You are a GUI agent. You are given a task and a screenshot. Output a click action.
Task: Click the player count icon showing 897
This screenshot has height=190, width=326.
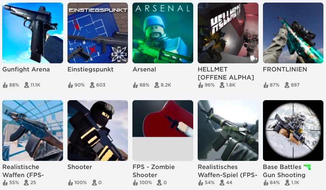coord(287,85)
